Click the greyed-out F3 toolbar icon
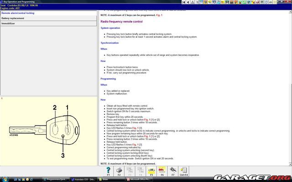This screenshot has height=182, width=292. 130,170
